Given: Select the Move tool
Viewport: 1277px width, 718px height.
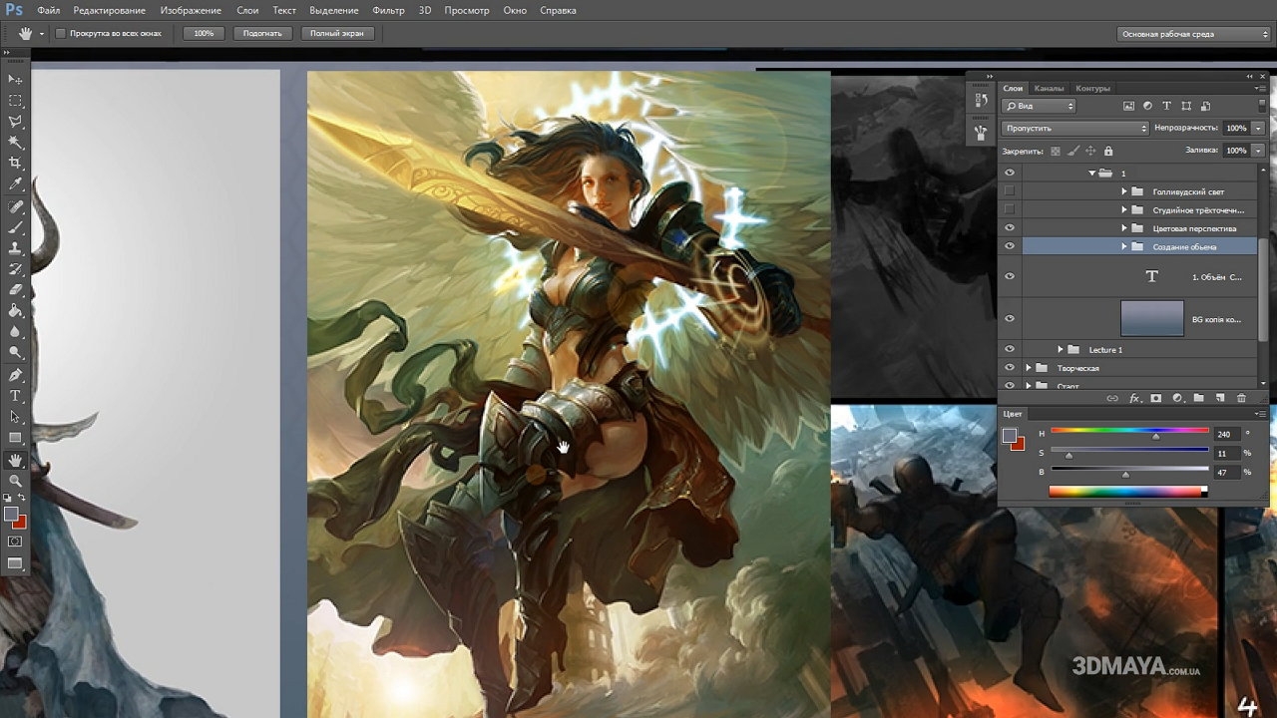Looking at the screenshot, I should pyautogui.click(x=15, y=79).
